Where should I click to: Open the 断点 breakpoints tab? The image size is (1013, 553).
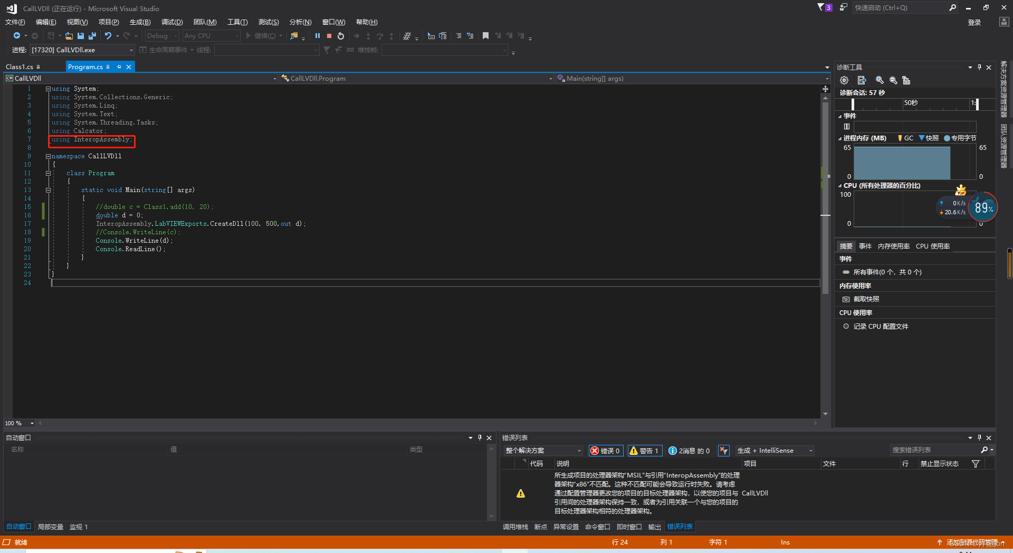coord(541,527)
